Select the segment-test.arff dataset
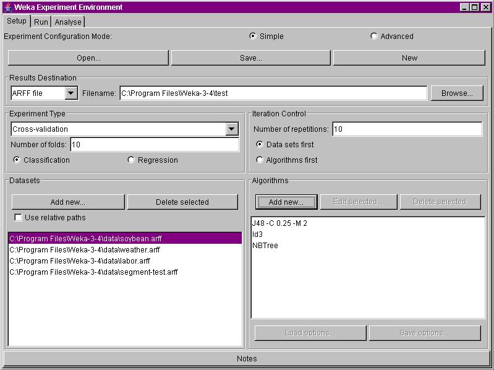Viewport: 494px width, 370px height. [x=125, y=272]
